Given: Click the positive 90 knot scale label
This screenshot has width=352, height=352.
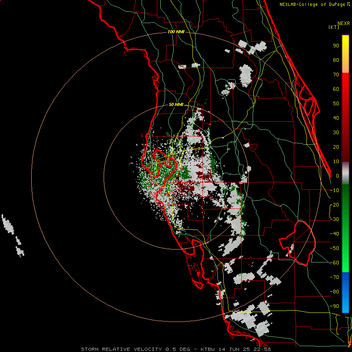Looking at the screenshot, I should (336, 46).
